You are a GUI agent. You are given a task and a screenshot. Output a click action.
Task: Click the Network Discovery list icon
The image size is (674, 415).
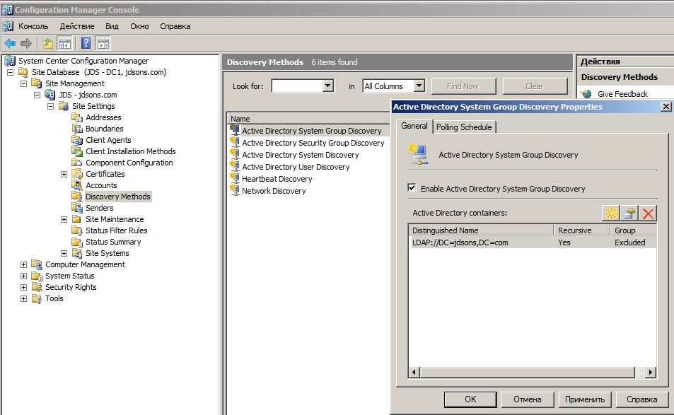pos(235,190)
